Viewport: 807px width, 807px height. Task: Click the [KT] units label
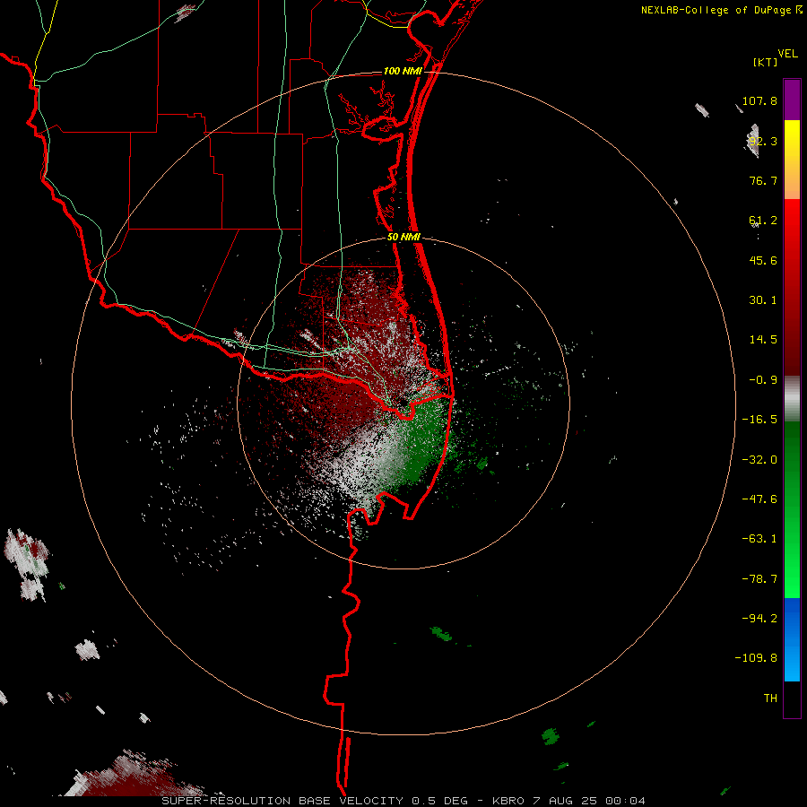(x=766, y=62)
